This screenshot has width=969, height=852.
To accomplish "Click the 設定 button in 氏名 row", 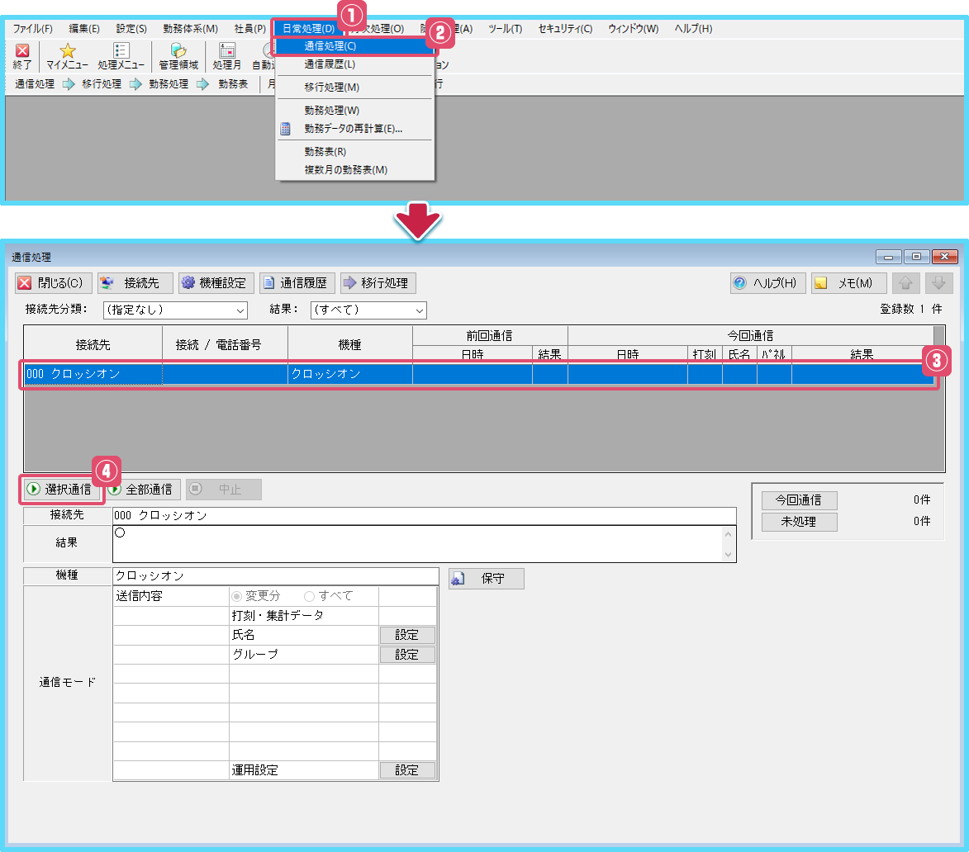I will (406, 635).
